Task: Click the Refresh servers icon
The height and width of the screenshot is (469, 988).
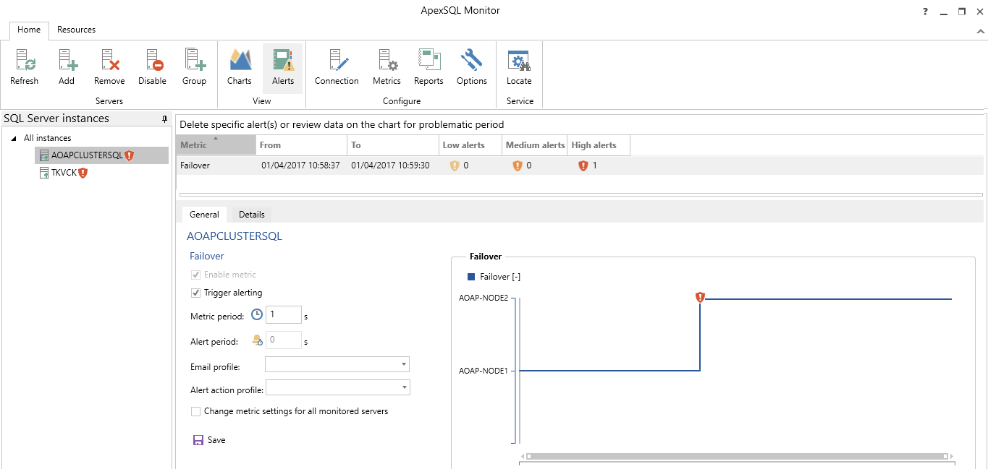Action: (x=24, y=66)
